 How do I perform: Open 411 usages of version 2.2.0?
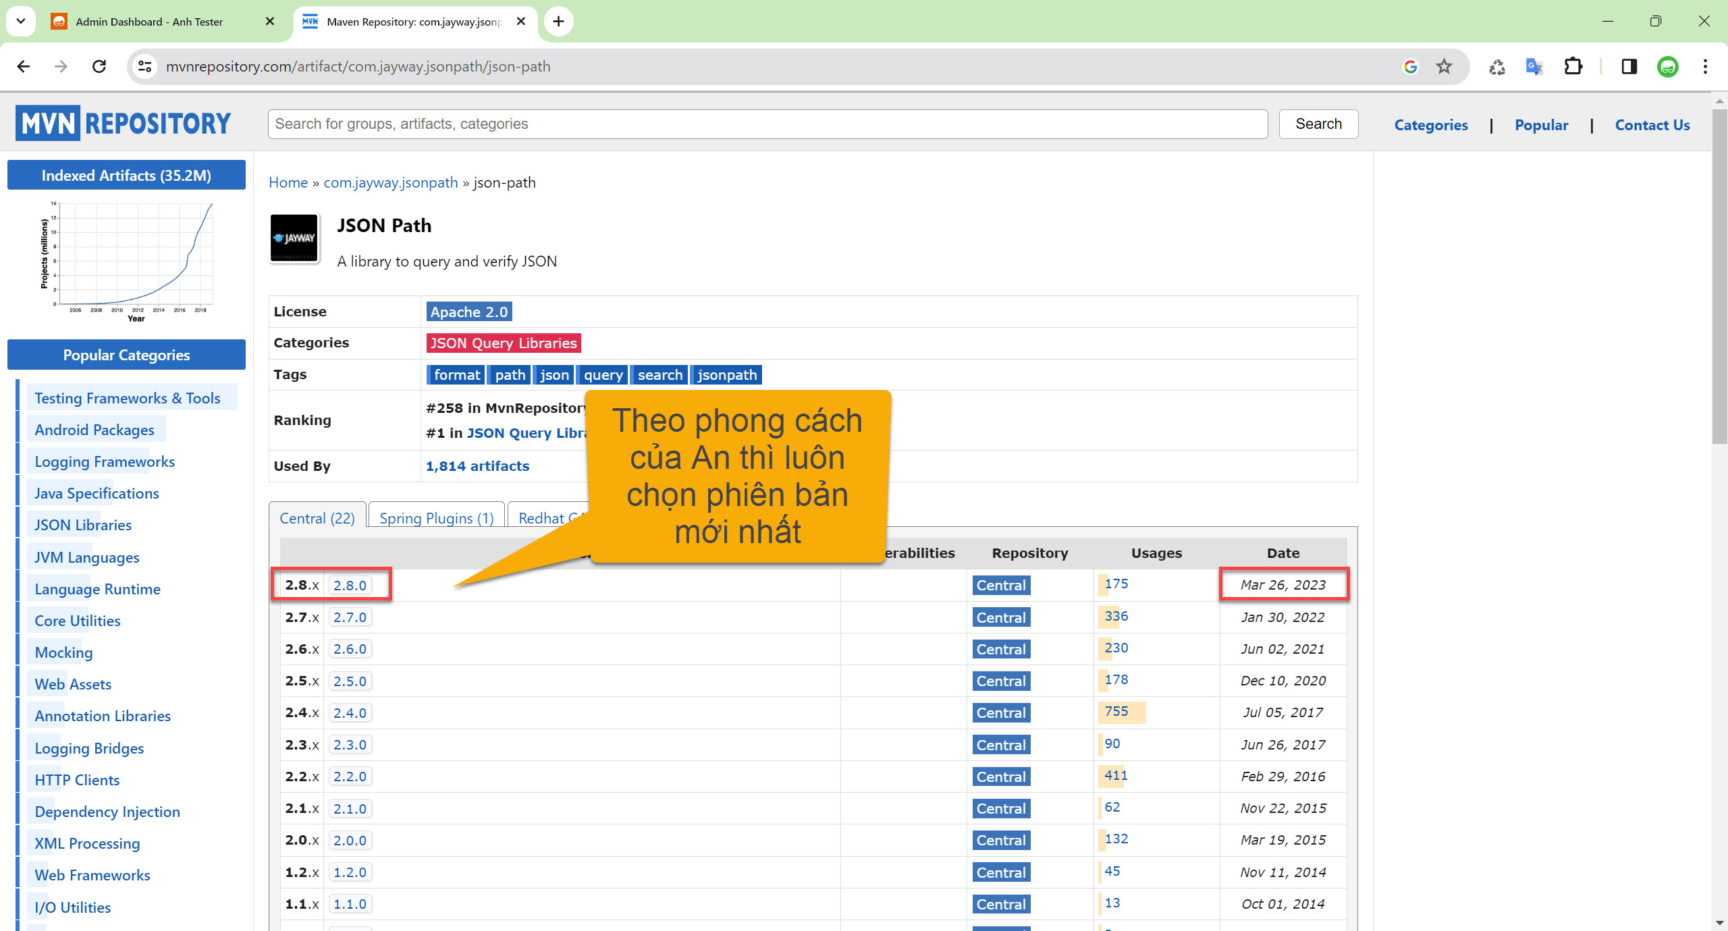(x=1116, y=775)
